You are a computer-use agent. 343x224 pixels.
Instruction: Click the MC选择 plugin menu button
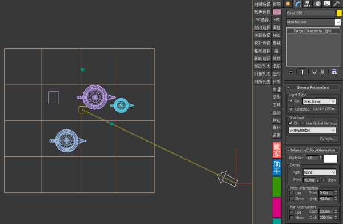(262, 20)
